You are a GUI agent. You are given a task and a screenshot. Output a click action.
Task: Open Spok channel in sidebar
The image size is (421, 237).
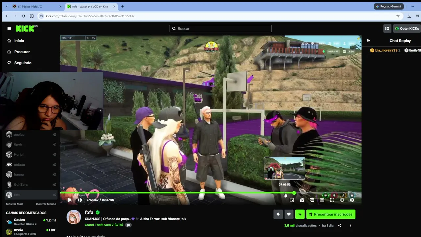pos(31,145)
